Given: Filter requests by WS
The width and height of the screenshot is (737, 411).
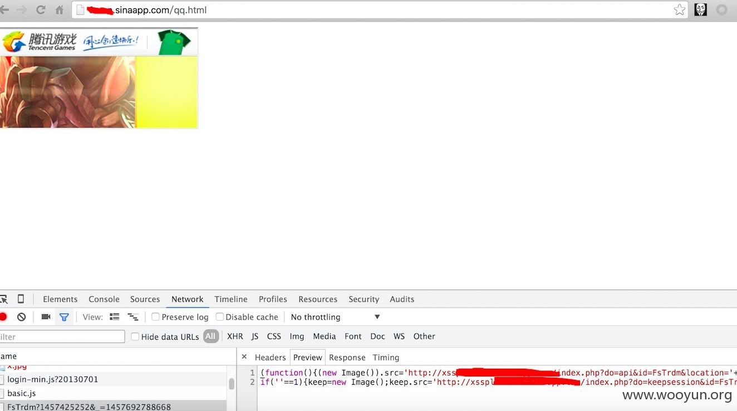Looking at the screenshot, I should click(399, 336).
